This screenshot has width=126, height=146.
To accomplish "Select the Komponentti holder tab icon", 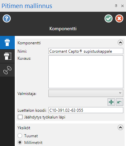I will tap(7, 43).
